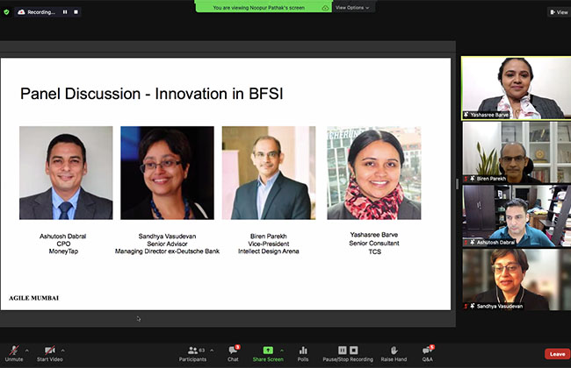This screenshot has width=571, height=368.
Task: Click the pin icon on Yashasree Barve's tile
Action: [466, 115]
